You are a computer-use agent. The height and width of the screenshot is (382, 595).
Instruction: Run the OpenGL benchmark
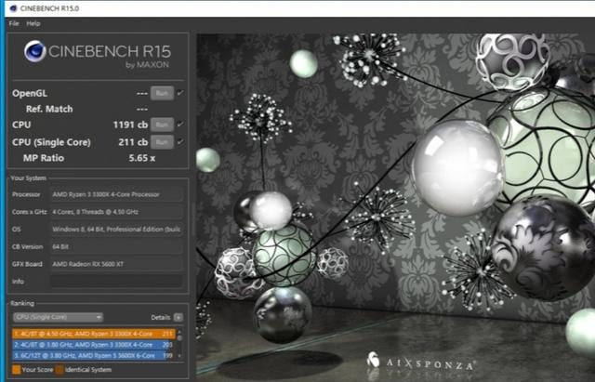[162, 93]
